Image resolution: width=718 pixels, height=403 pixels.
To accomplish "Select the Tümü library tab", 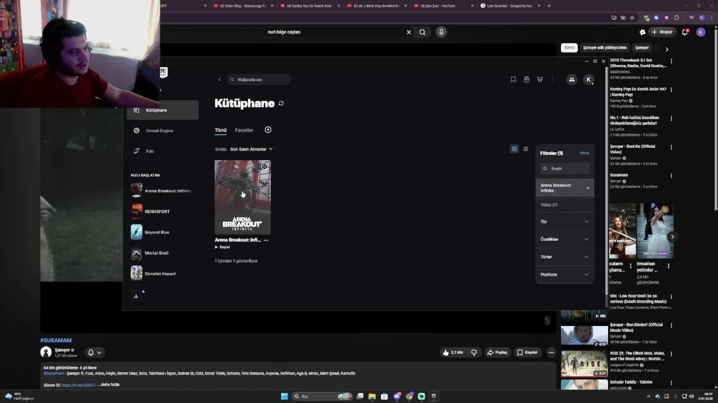I will tap(220, 130).
